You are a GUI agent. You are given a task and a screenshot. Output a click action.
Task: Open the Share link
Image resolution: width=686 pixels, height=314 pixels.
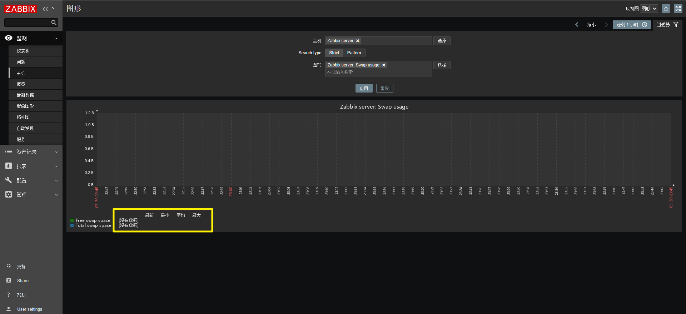click(23, 281)
